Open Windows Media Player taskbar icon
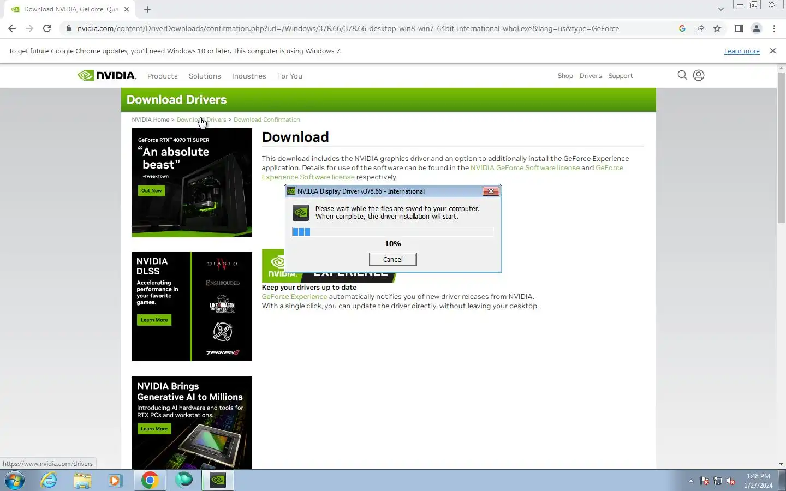This screenshot has width=786, height=491. pos(115,480)
